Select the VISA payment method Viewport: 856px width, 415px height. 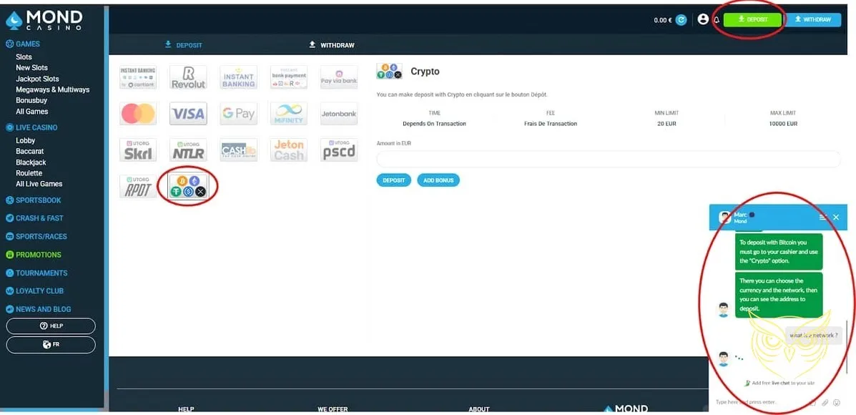188,114
